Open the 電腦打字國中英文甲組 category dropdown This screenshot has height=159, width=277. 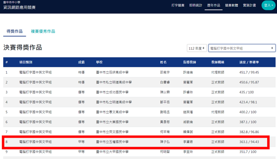click(242, 48)
